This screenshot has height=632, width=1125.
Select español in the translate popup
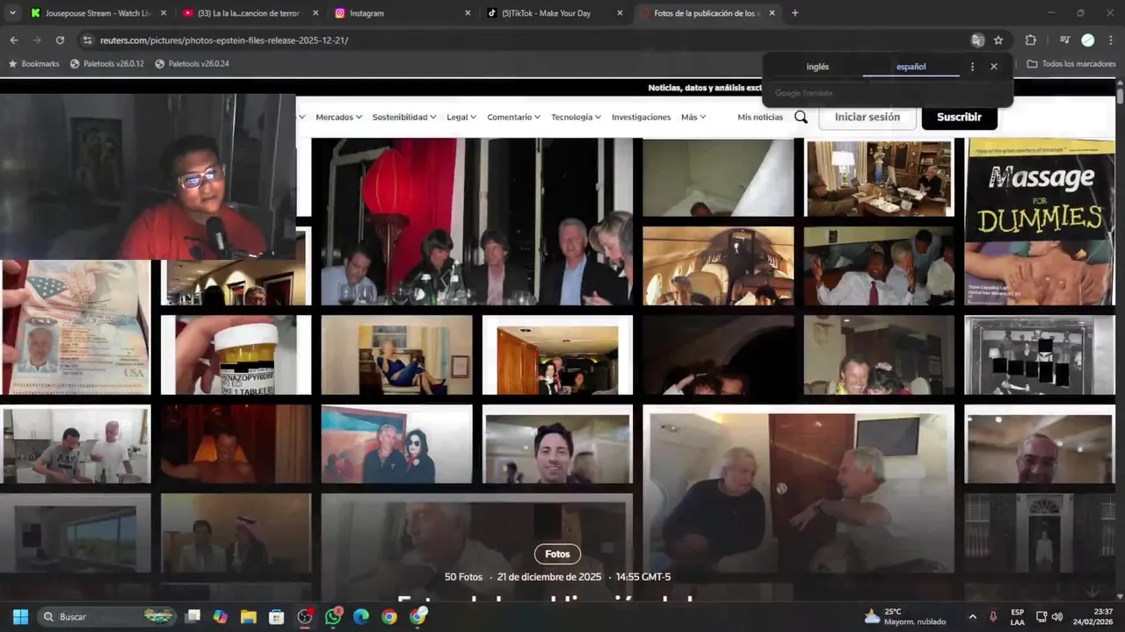click(x=911, y=67)
